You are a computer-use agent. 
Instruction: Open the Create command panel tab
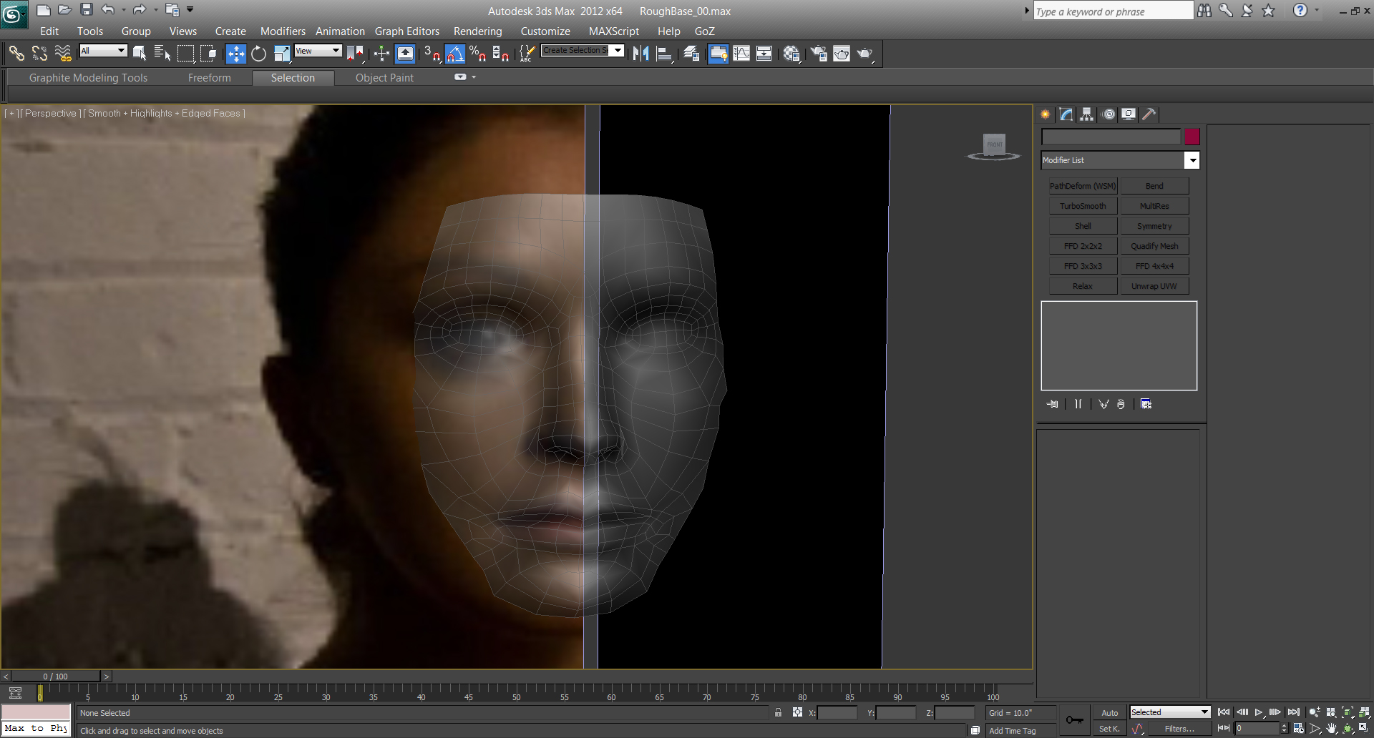pyautogui.click(x=1046, y=114)
